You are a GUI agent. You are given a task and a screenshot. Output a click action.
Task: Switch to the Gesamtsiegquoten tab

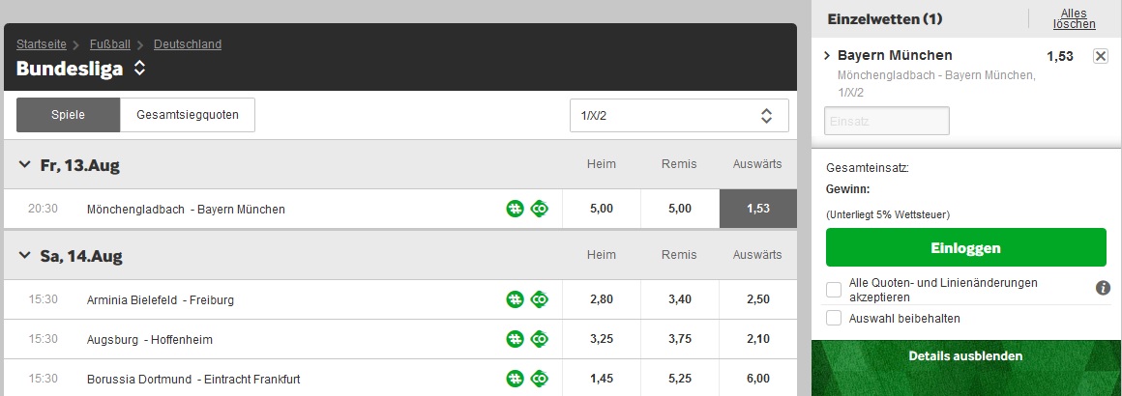pyautogui.click(x=188, y=115)
